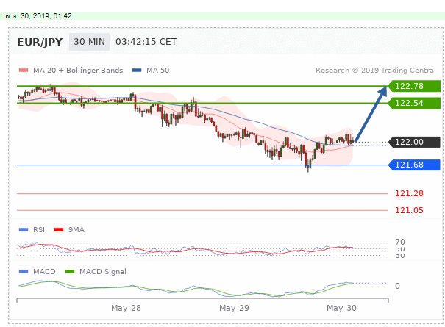Click the MACD Signal legend label
The height and width of the screenshot is (327, 445).
103,271
